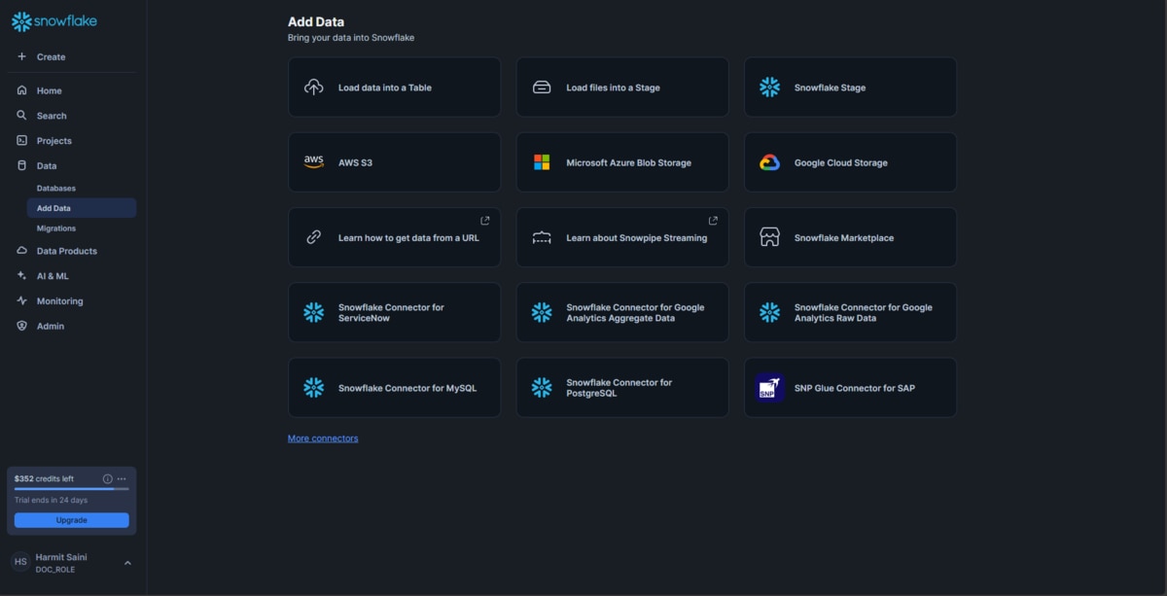Expand the Harmit Saini account menu chevron
This screenshot has height=596, width=1167.
coord(127,563)
